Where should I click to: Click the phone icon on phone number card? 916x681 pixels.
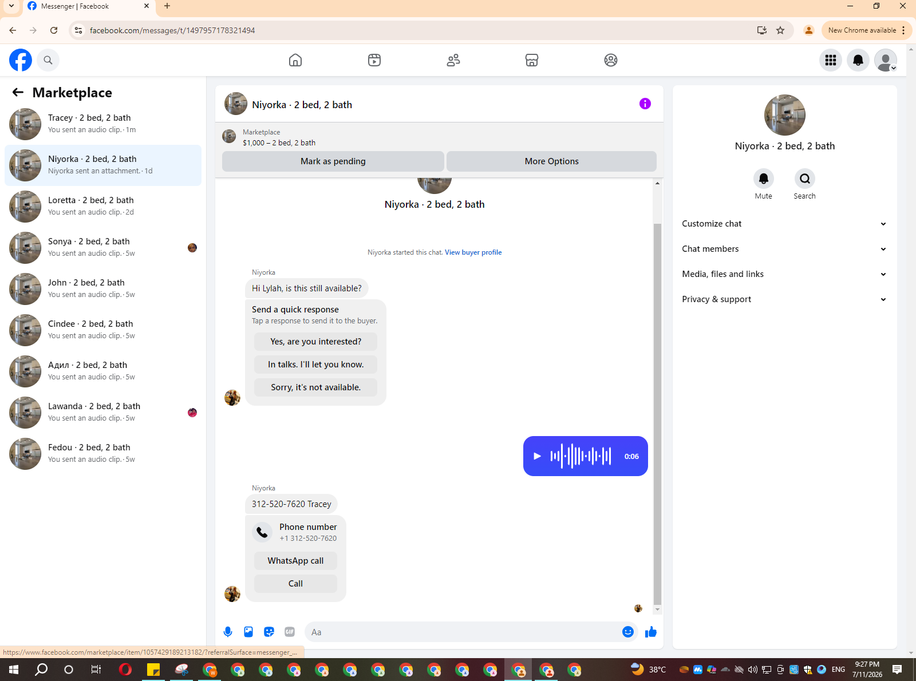click(262, 532)
